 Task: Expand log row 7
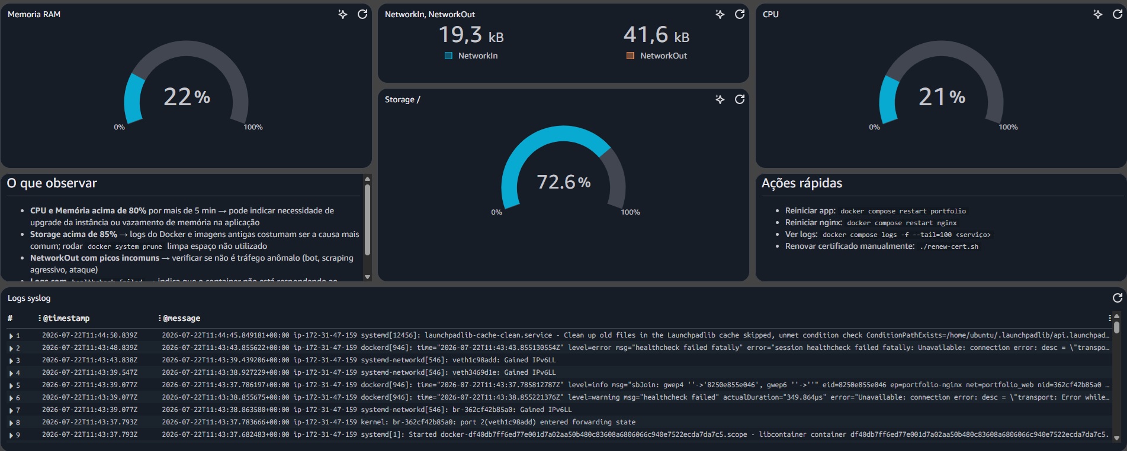coord(11,410)
